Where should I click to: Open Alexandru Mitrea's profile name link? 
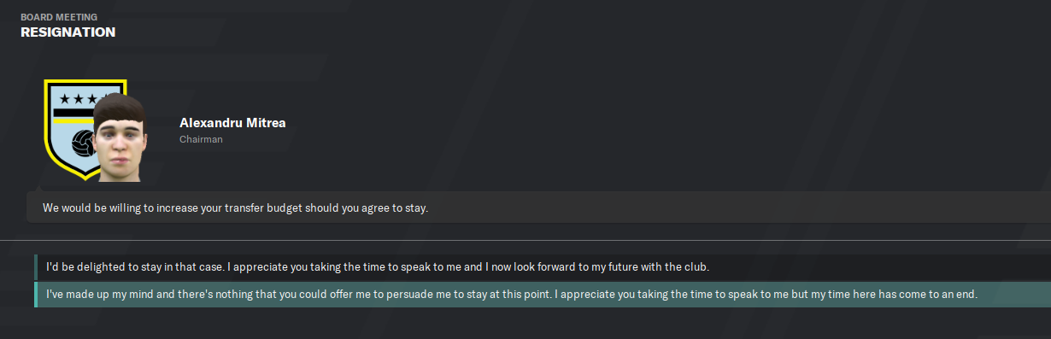pyautogui.click(x=232, y=123)
